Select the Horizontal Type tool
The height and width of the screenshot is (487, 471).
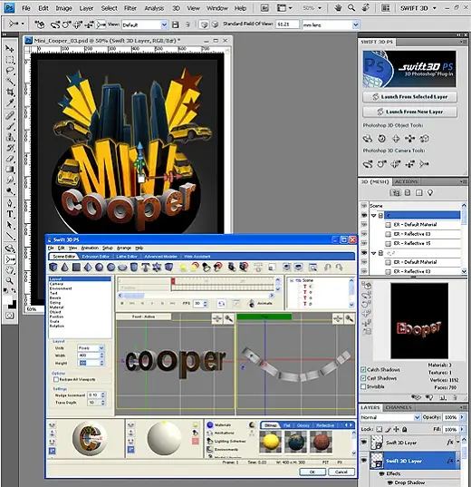pyautogui.click(x=10, y=214)
